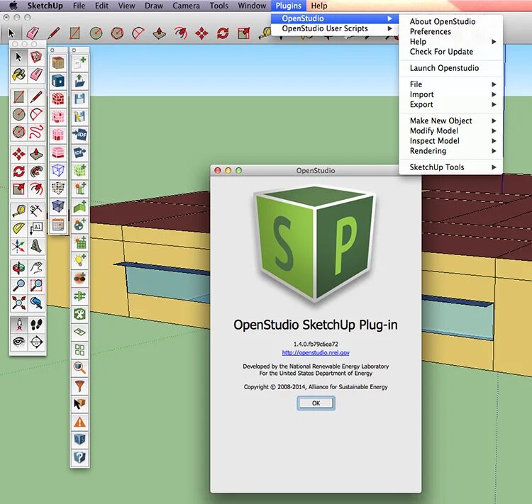
Task: Pick the Paint Bucket tool
Action: (x=18, y=74)
